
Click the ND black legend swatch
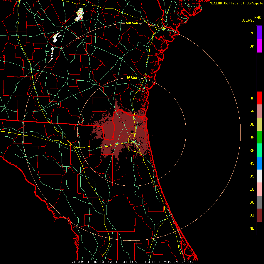pos(259,228)
